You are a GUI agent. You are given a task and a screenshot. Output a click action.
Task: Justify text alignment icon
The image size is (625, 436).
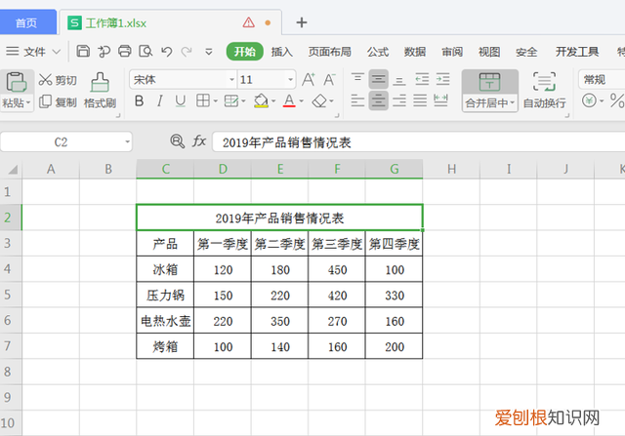420,100
